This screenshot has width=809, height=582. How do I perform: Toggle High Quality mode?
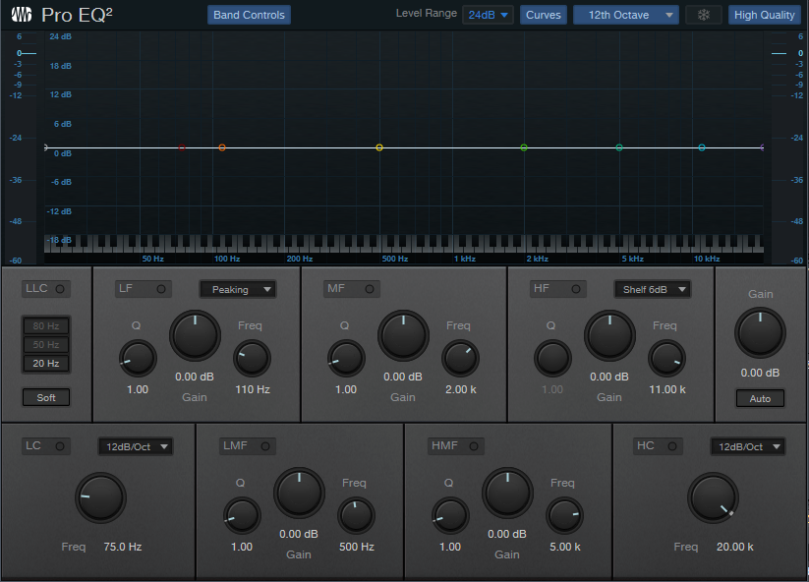[764, 15]
